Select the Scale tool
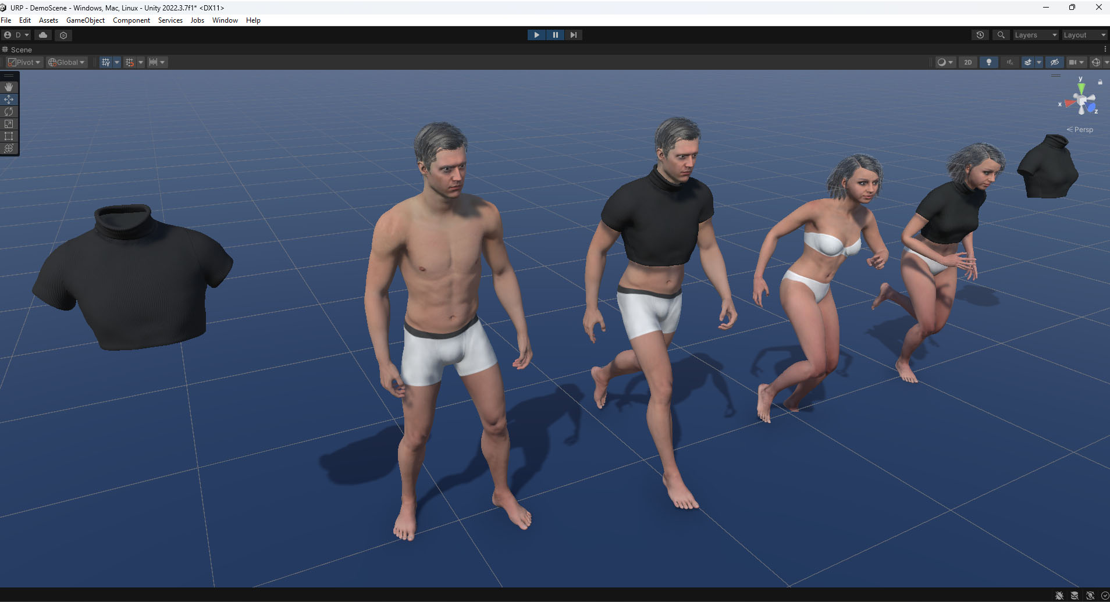The height and width of the screenshot is (602, 1110). (x=9, y=123)
